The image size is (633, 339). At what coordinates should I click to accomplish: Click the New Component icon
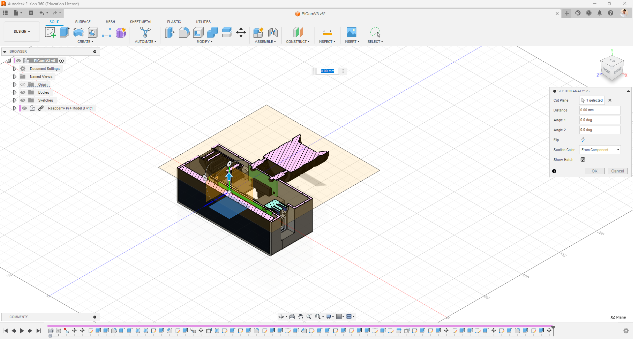258,32
